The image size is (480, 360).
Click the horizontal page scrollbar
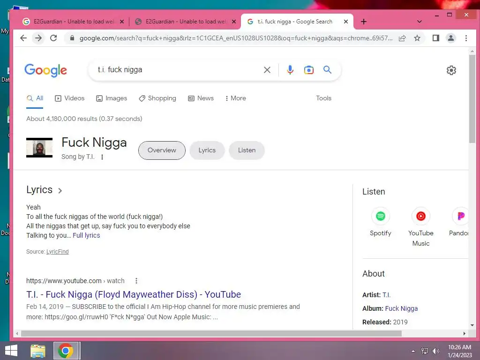tap(211, 333)
